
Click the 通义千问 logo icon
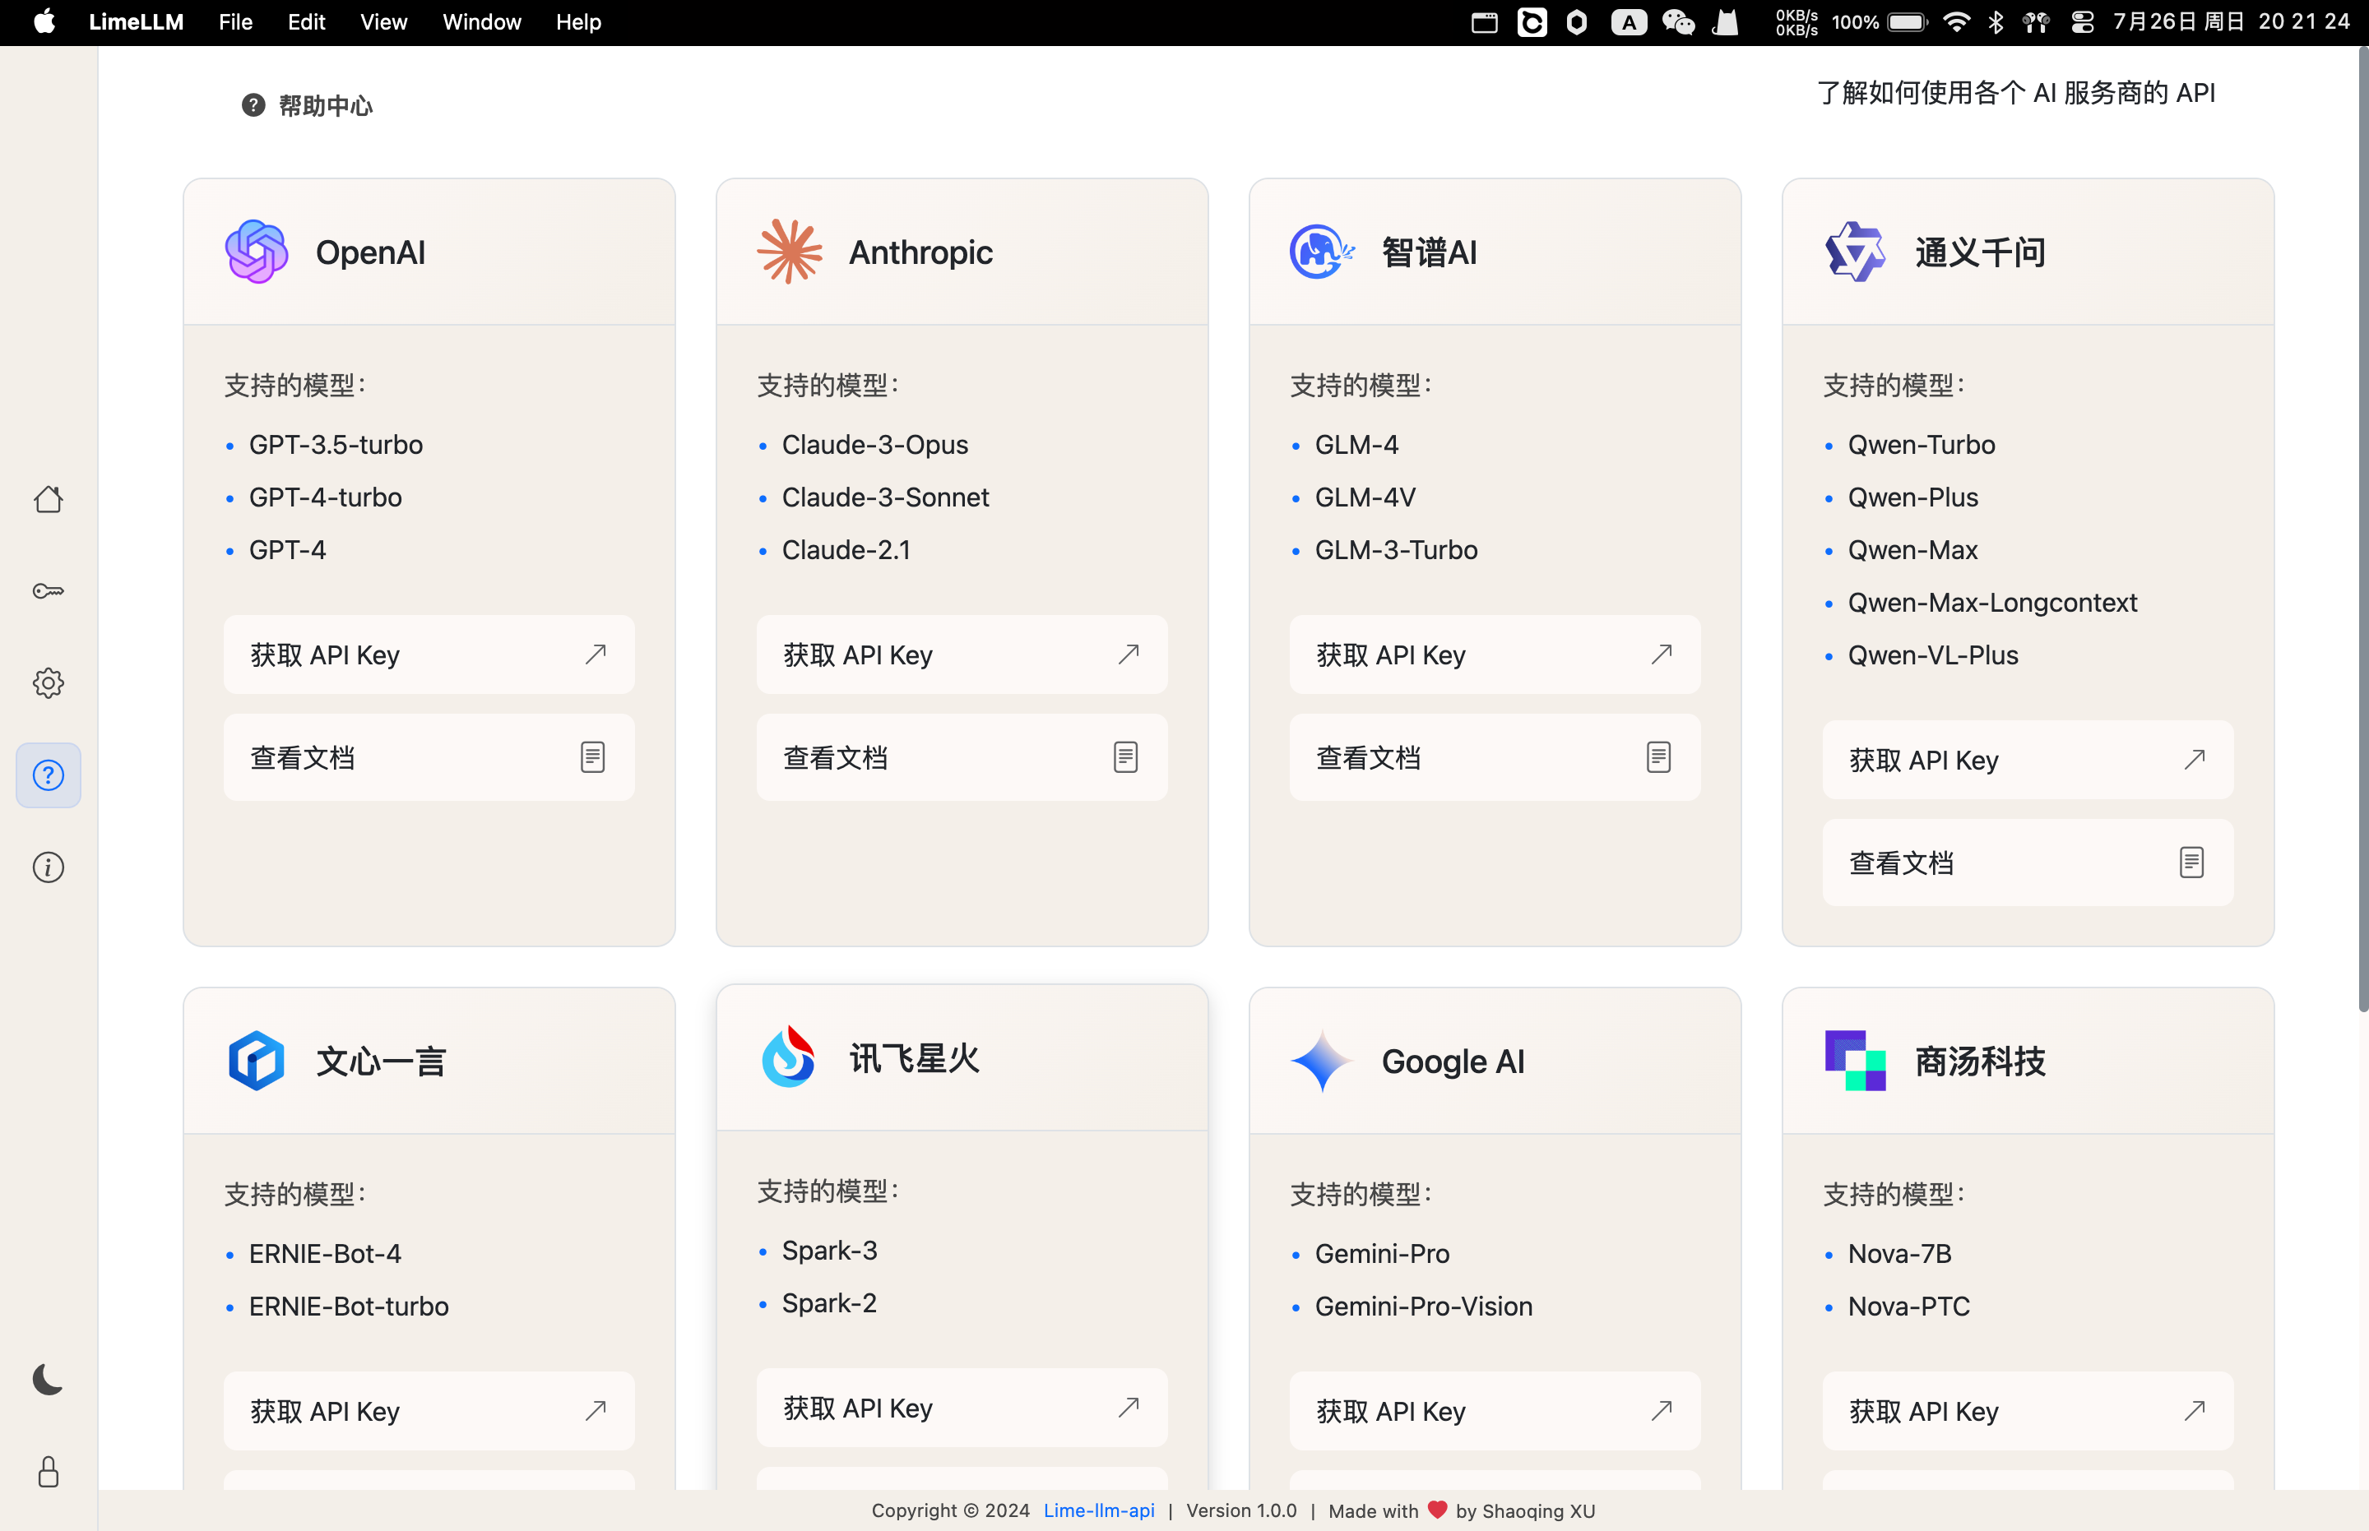click(x=1855, y=252)
